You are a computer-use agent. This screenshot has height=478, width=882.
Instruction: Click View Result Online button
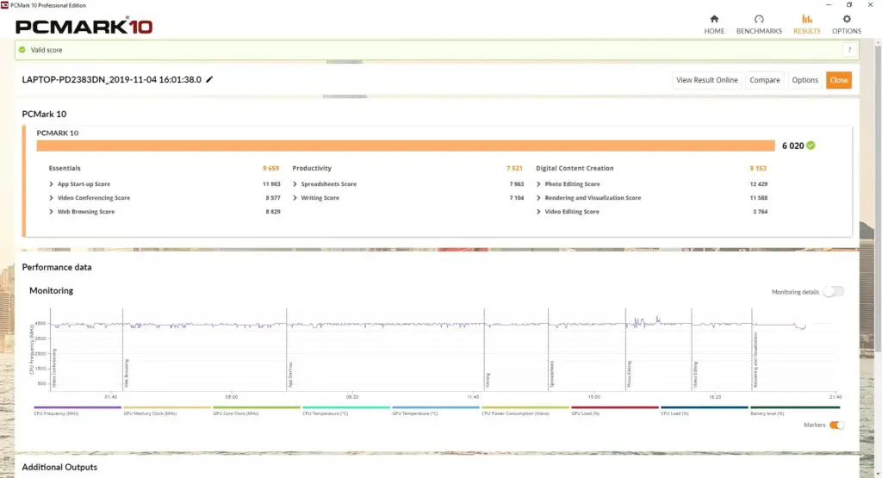click(707, 80)
